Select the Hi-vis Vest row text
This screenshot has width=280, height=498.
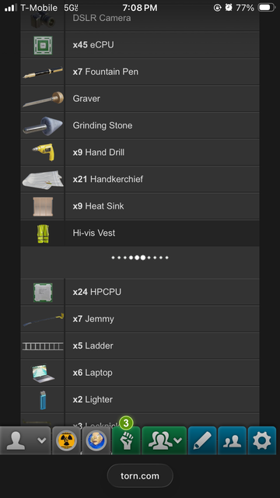94,233
